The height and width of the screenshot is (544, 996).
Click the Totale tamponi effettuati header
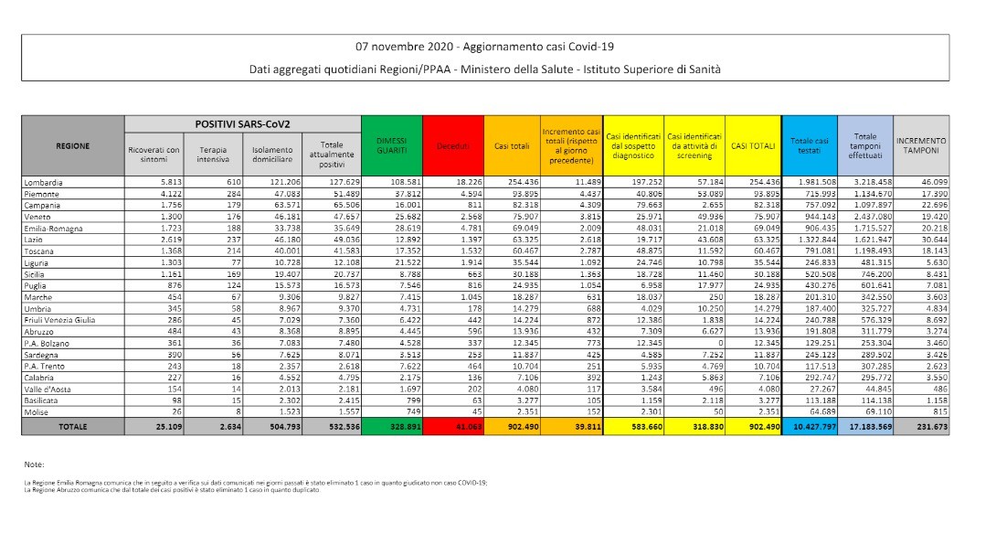pyautogui.click(x=864, y=145)
